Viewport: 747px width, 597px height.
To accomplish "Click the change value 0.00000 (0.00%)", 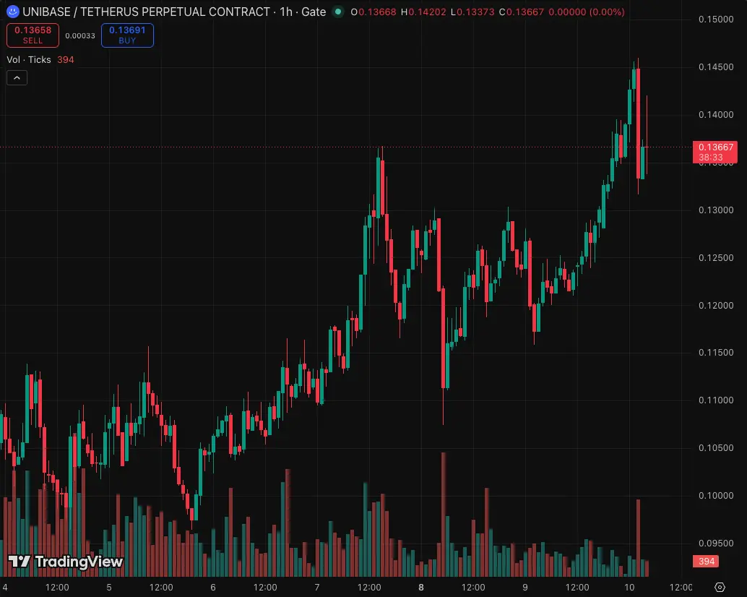I will click(x=587, y=12).
